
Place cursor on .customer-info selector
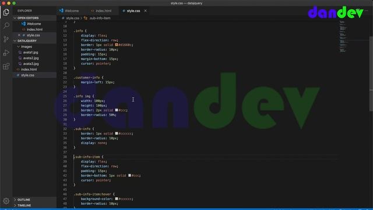pos(87,78)
